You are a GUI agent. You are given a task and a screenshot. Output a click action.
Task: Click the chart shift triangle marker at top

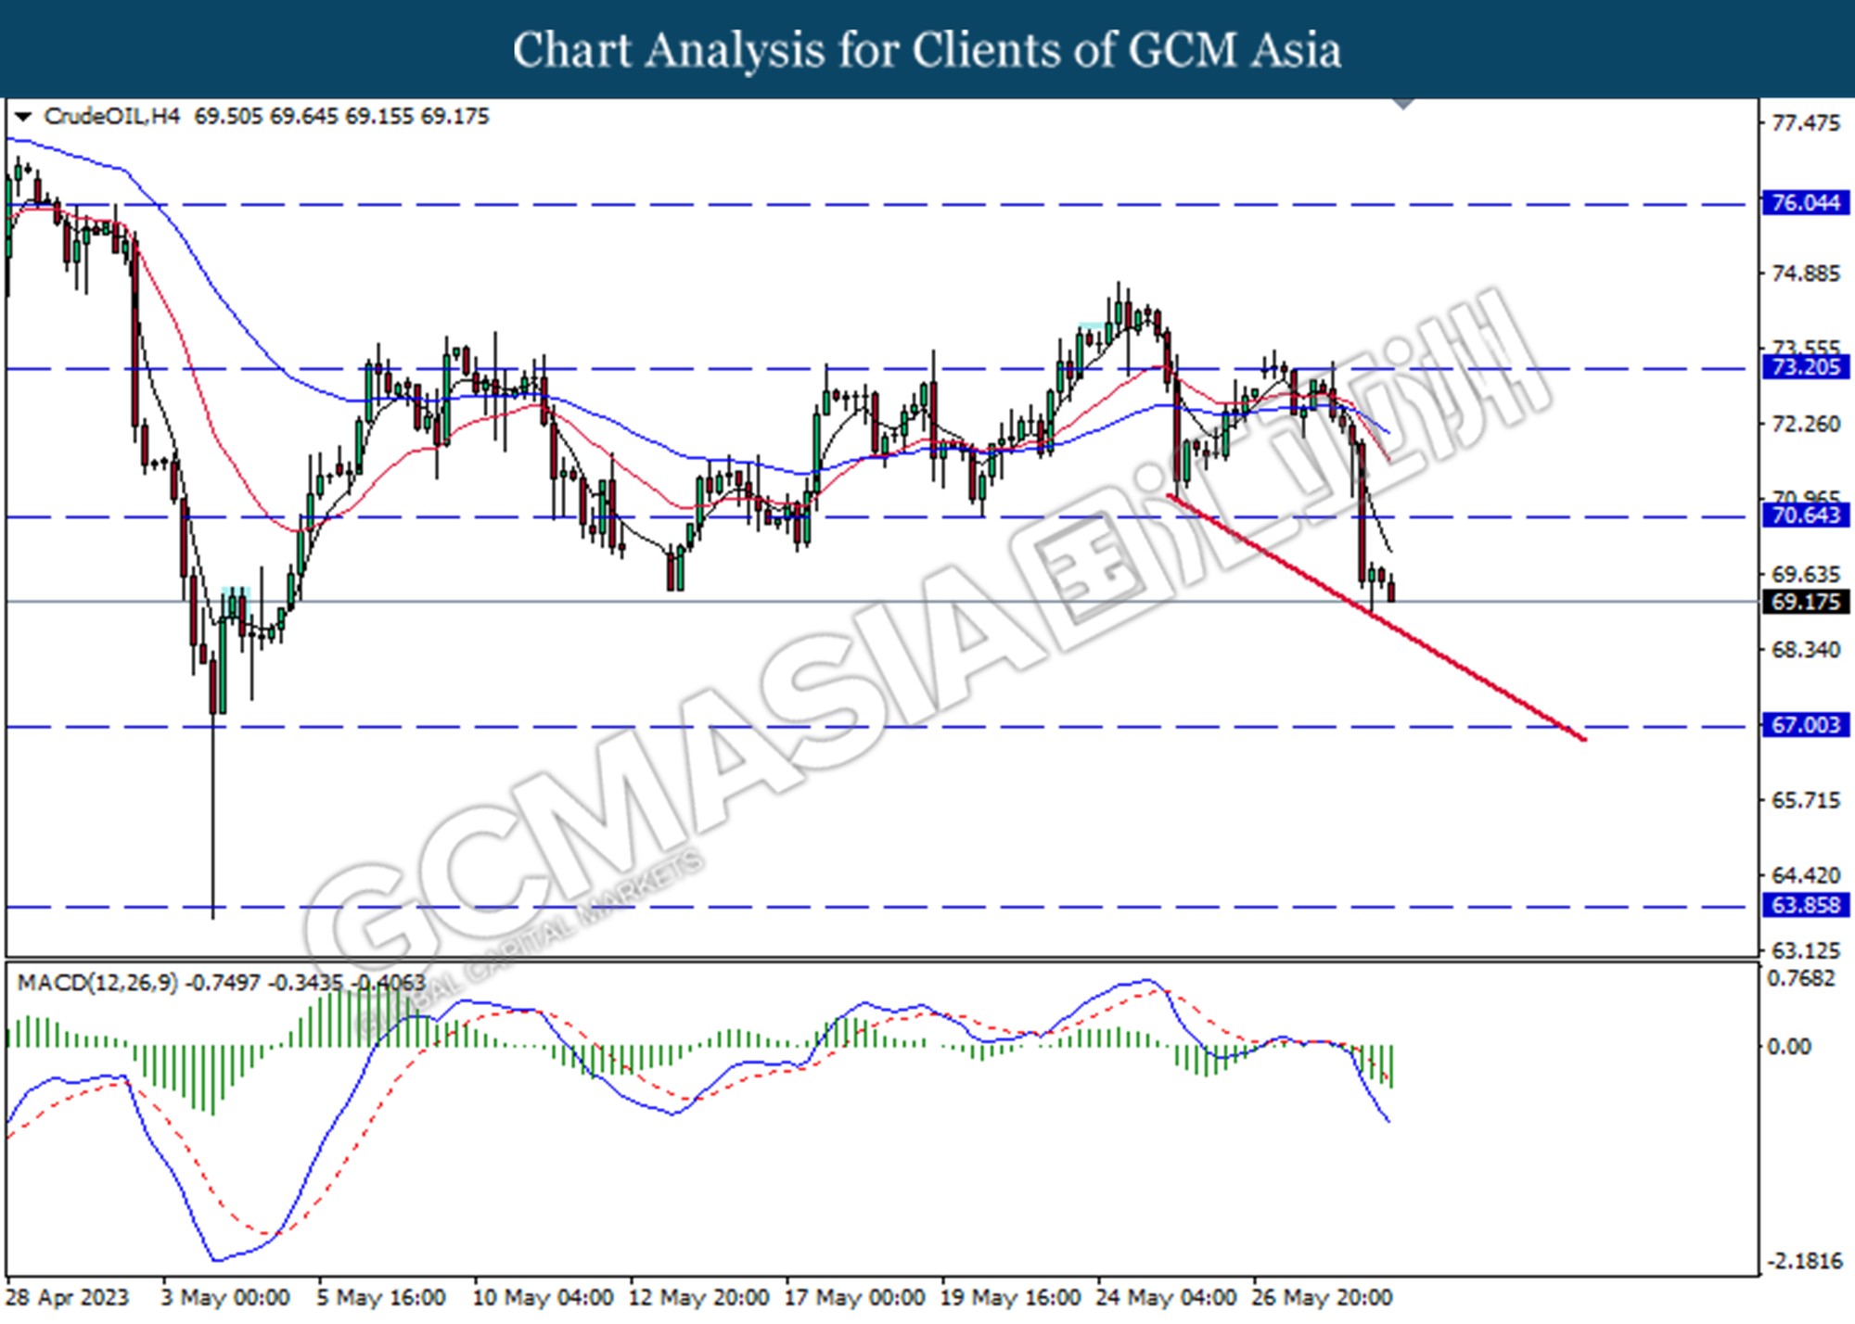click(x=1402, y=104)
